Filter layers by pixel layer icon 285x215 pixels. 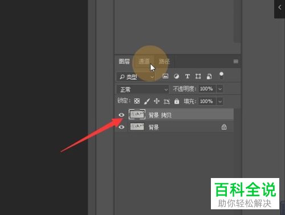[x=165, y=76]
